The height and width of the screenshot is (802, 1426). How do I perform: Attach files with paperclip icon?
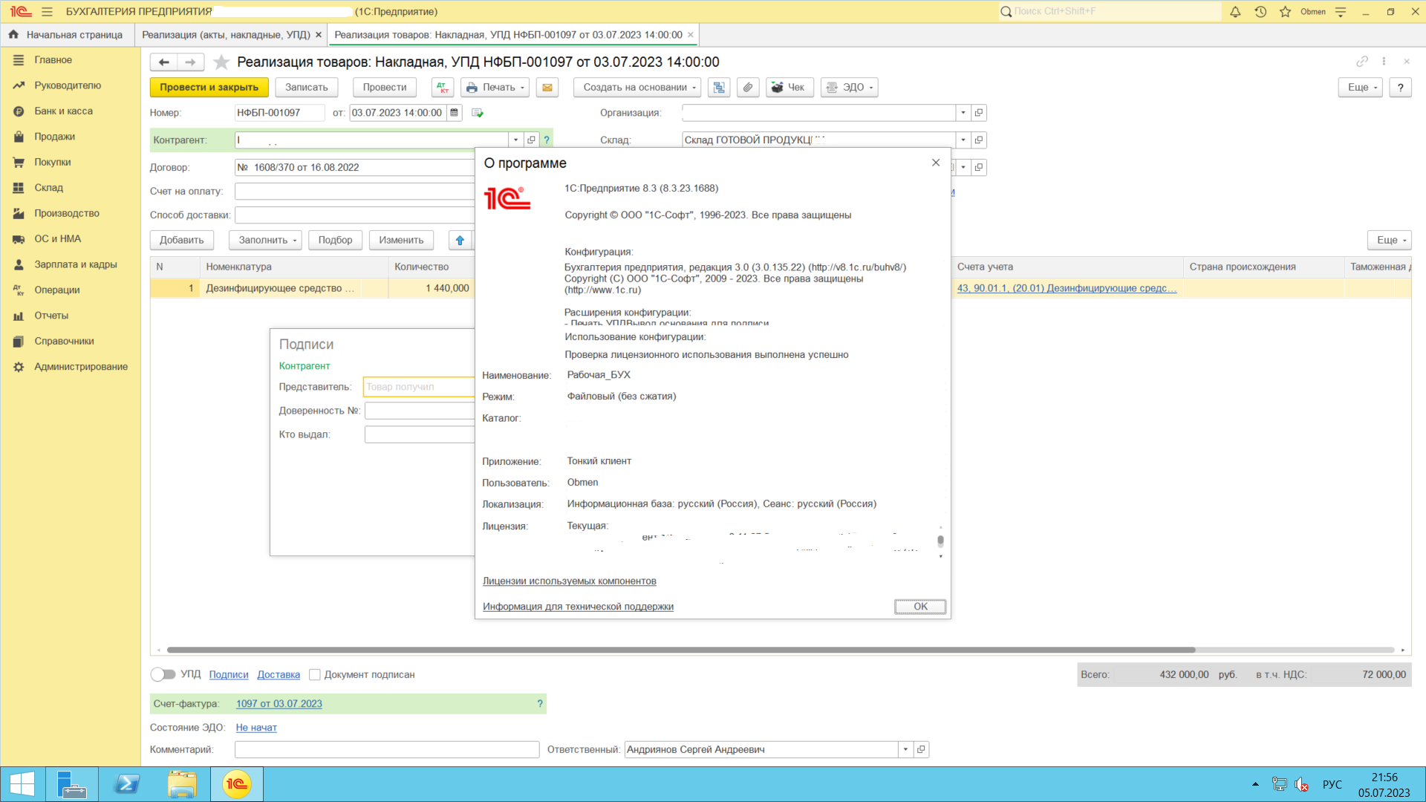click(x=748, y=88)
